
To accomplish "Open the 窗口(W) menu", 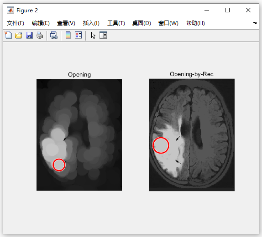I will pos(168,23).
